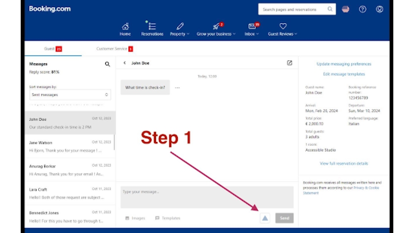This screenshot has height=233, width=414.
Task: Click the language flag icon
Action: coord(346,9)
